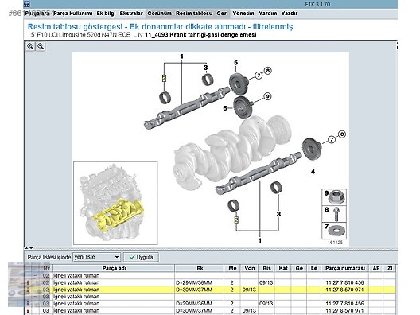This screenshot has height=315, width=420.
Task: Click the circled number 9 callout
Action: tap(267, 96)
